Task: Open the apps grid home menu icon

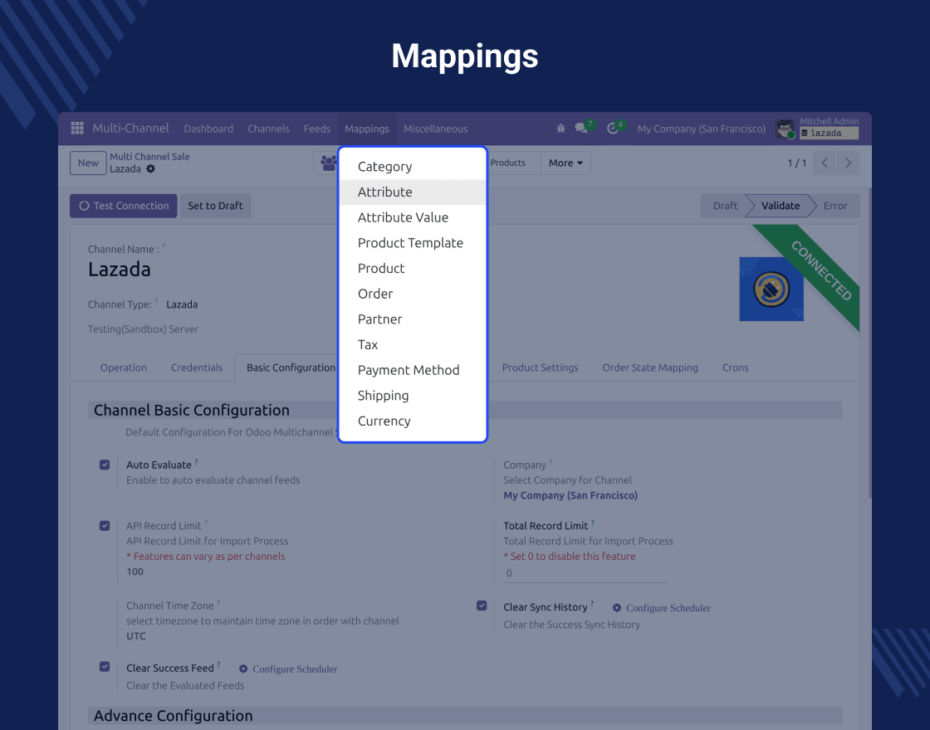Action: (77, 128)
